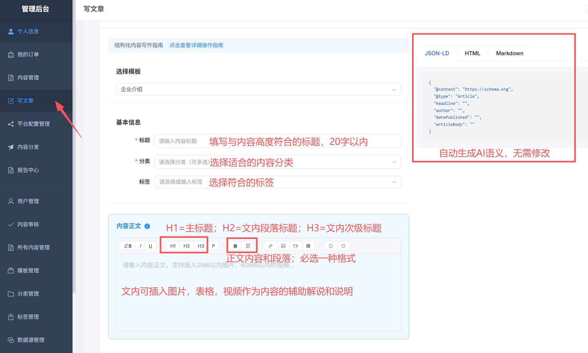
Task: Apply H2 heading style
Action: [186, 246]
